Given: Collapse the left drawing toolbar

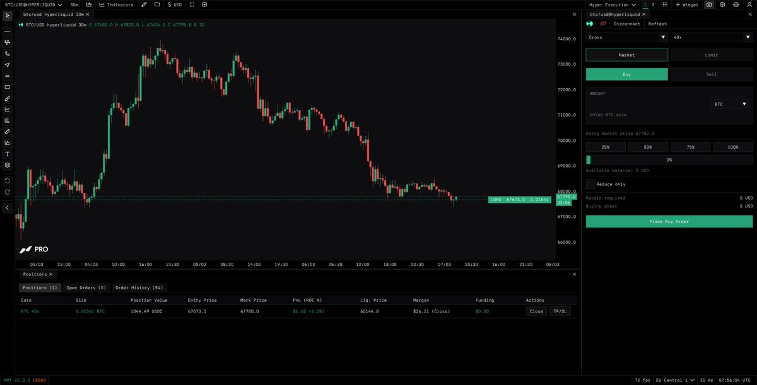Looking at the screenshot, I should 7,207.
